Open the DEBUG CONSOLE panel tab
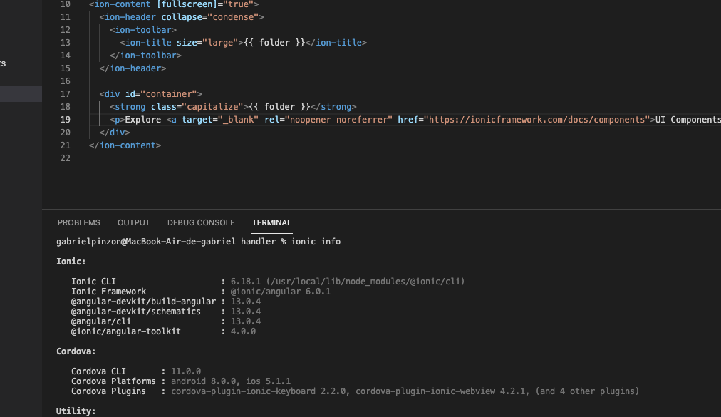Image resolution: width=721 pixels, height=417 pixels. coord(201,222)
